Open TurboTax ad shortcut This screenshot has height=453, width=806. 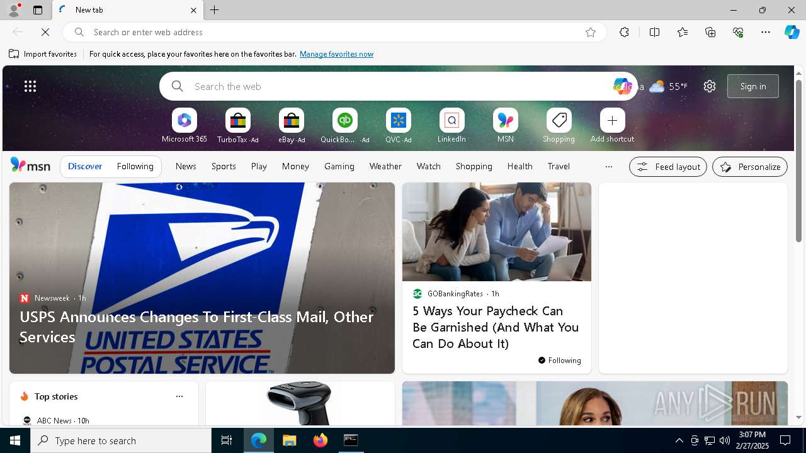click(237, 126)
